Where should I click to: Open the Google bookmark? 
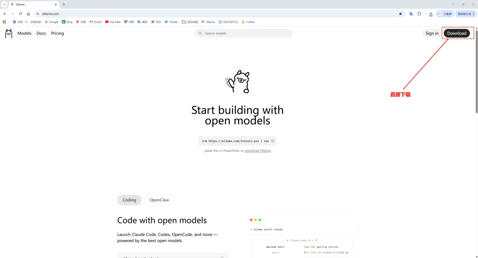pyautogui.click(x=51, y=22)
